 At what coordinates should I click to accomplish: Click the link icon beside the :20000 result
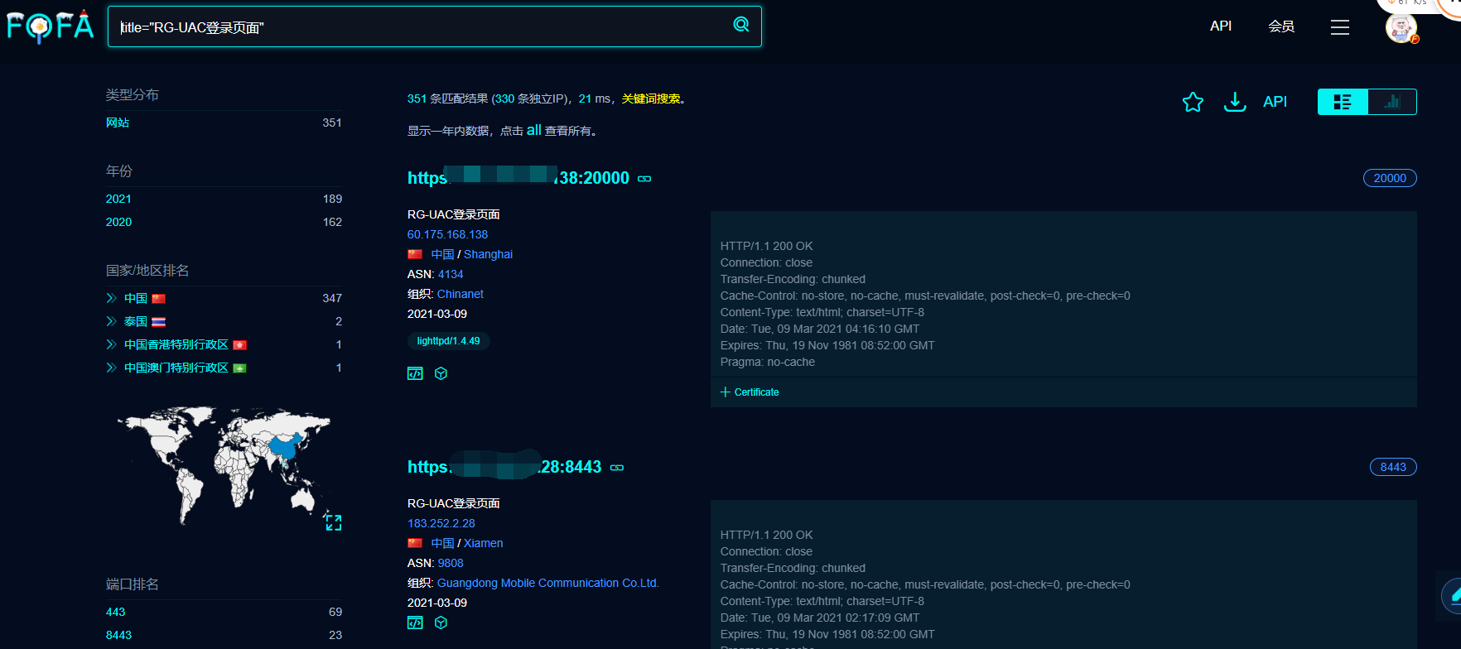click(x=644, y=179)
